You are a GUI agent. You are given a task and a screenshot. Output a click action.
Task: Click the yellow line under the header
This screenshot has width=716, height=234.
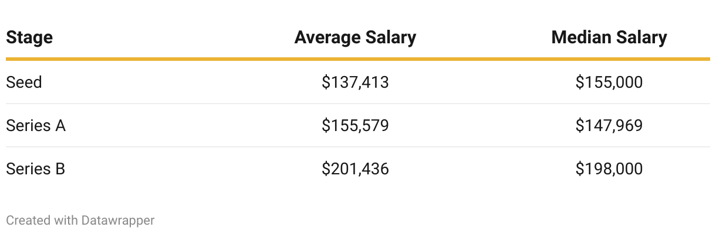[358, 59]
